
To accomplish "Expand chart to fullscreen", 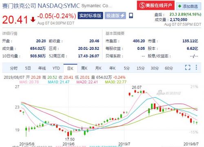I will 188,67.
